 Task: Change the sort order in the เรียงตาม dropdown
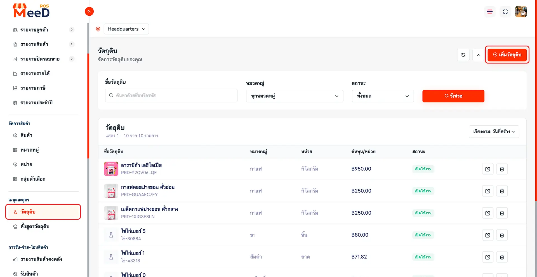[x=494, y=132]
